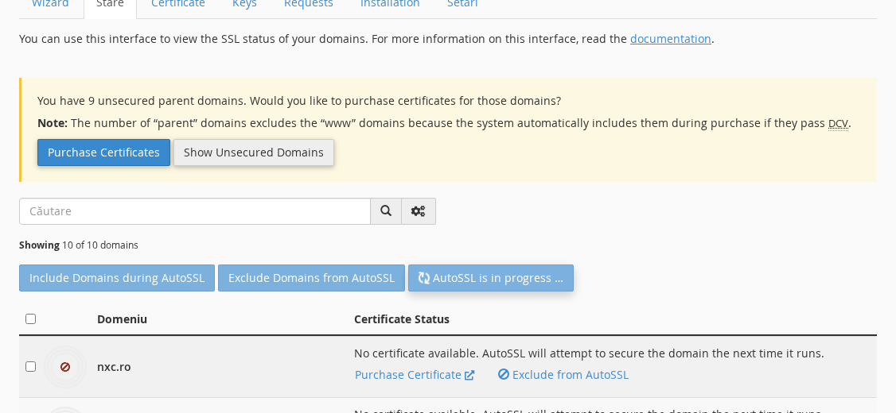Screen dimensions: 896x413
Task: Click Show Unsecured Domains button
Action: click(254, 152)
